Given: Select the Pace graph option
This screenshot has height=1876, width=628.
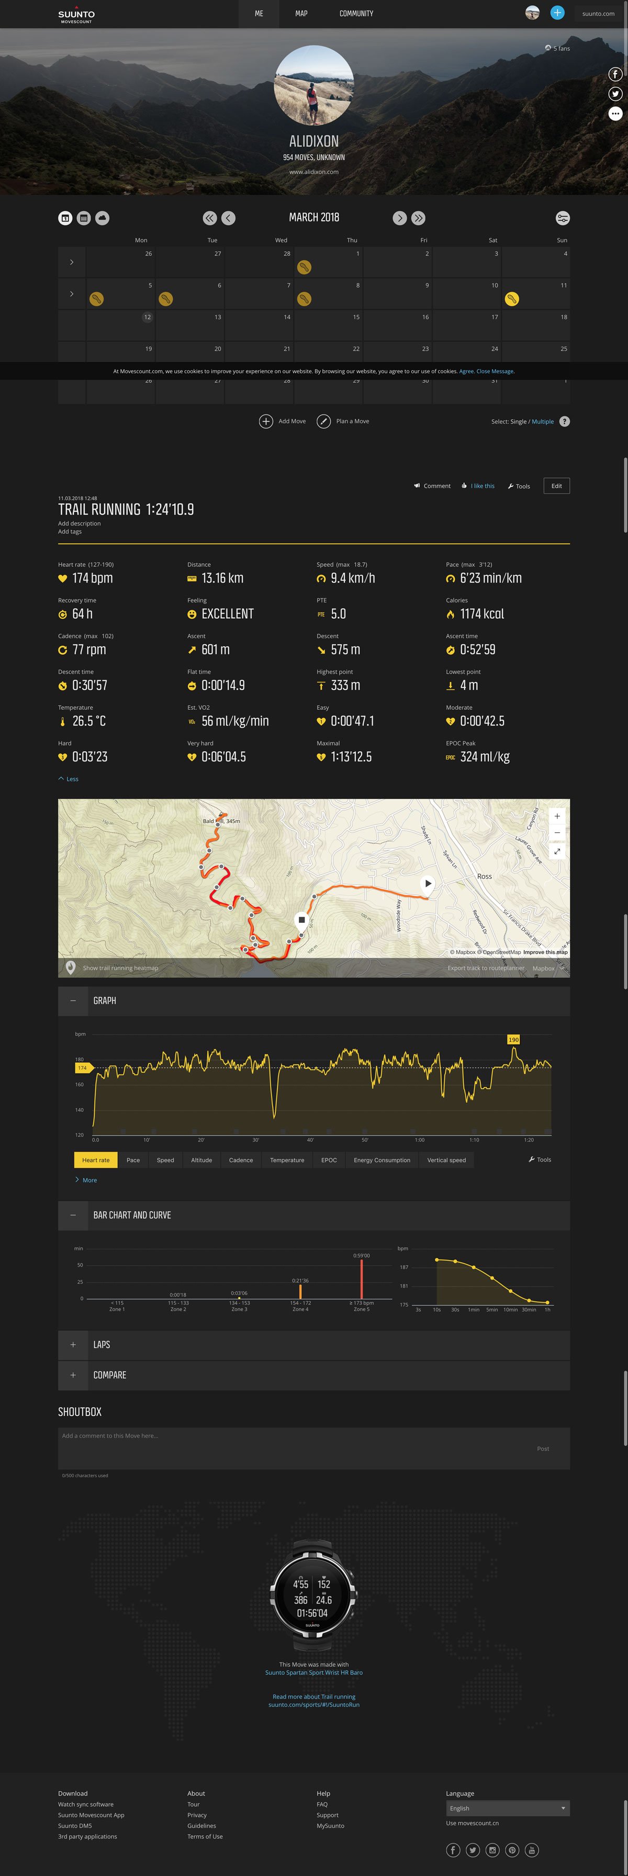Looking at the screenshot, I should pyautogui.click(x=133, y=1159).
